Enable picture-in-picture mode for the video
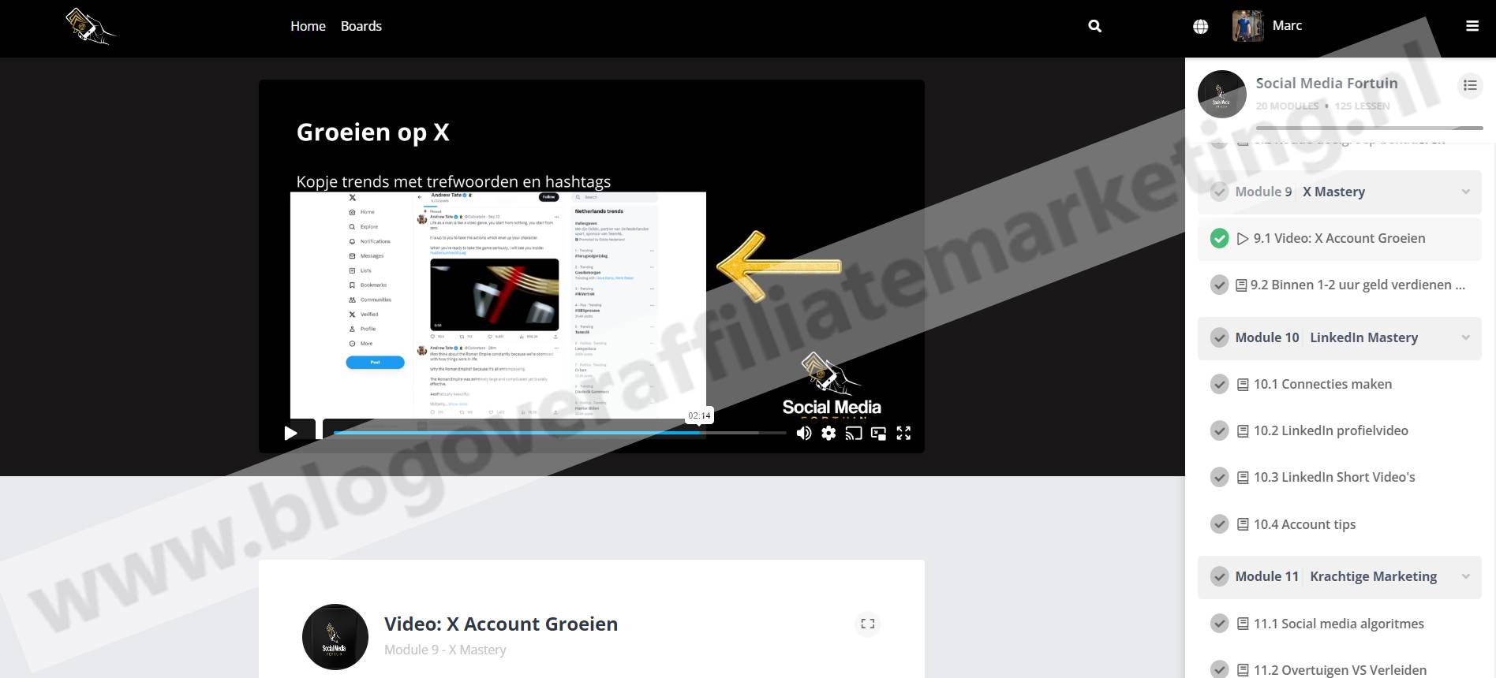The height and width of the screenshot is (678, 1496). tap(878, 433)
